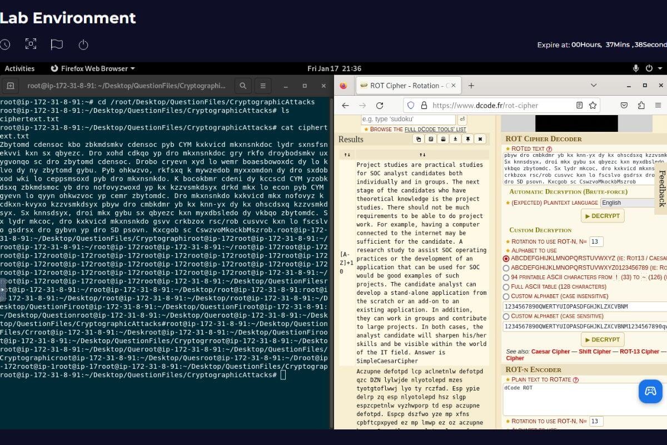Click the help icon next to ROTed text
This screenshot has width=667, height=445.
click(x=549, y=149)
